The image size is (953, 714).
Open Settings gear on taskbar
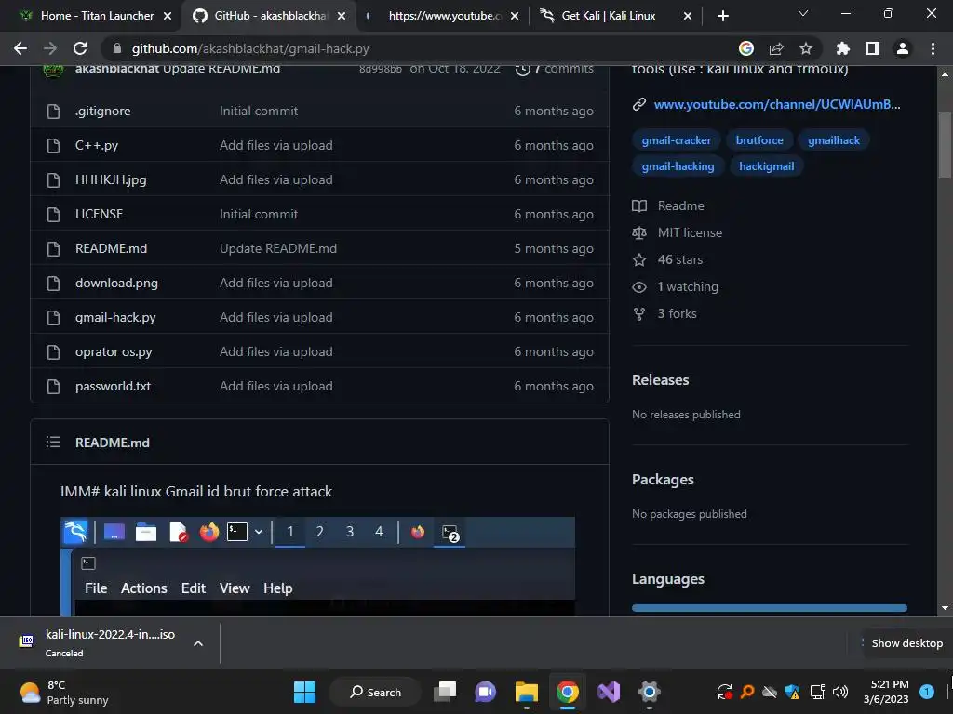point(649,692)
